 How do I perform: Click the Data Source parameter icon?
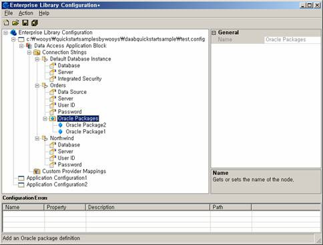tap(53, 92)
